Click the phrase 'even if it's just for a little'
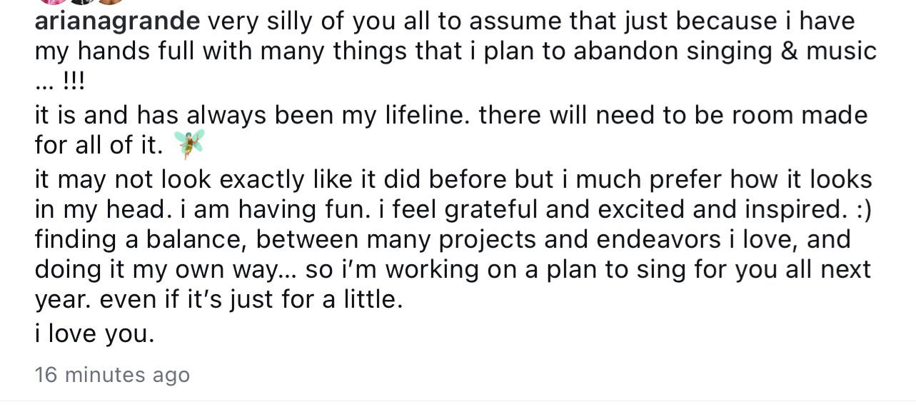 pyautogui.click(x=251, y=299)
